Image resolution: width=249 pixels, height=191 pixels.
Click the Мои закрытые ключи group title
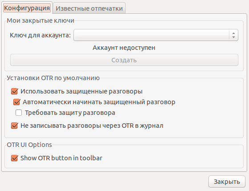[41, 20]
